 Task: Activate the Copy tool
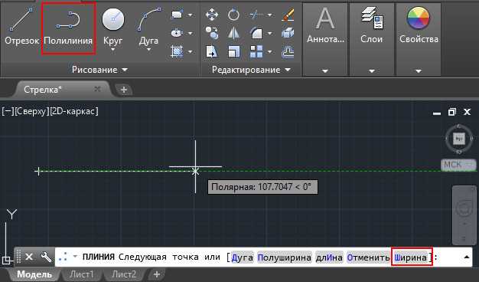(212, 33)
